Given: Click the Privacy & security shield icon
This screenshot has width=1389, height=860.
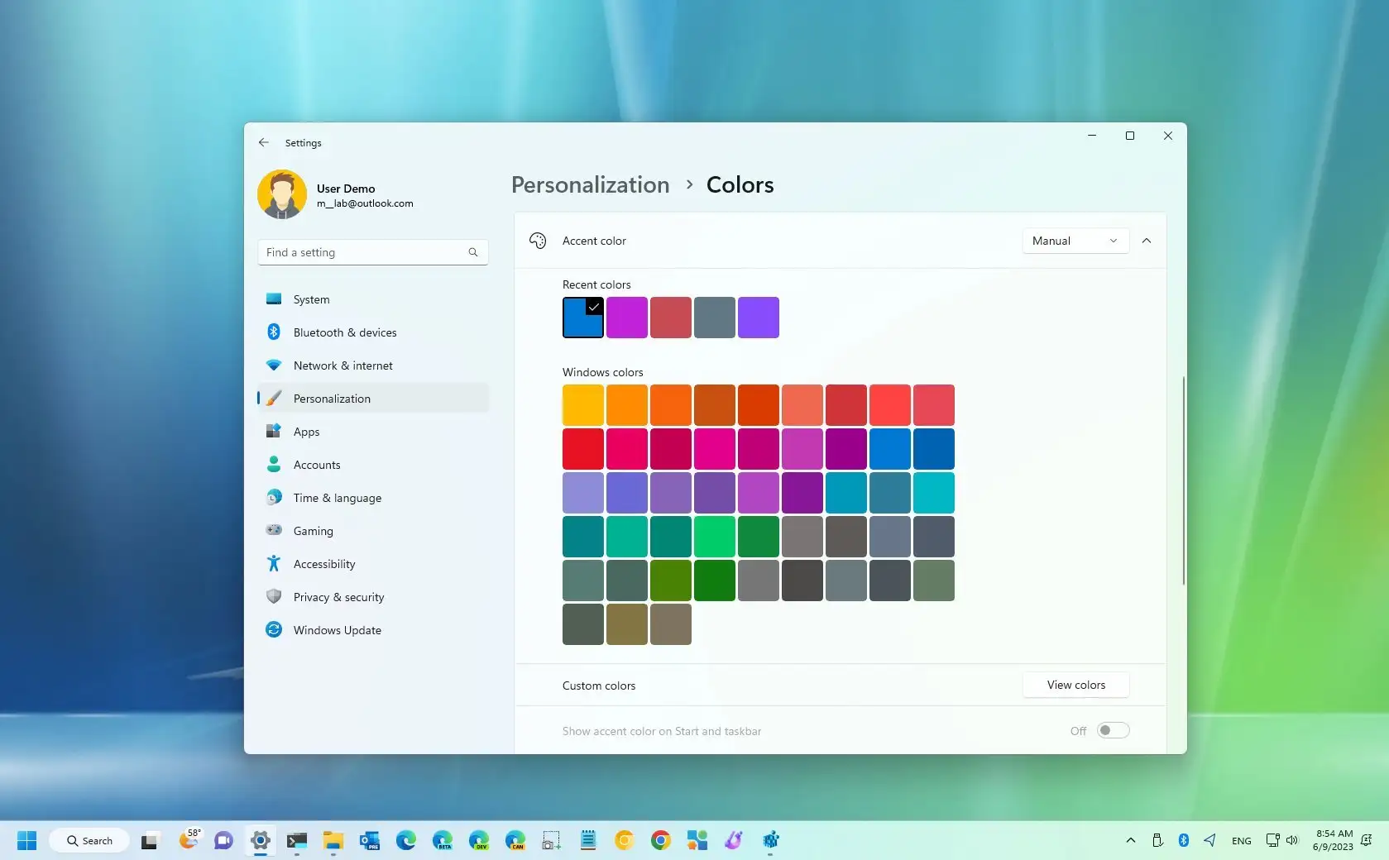Looking at the screenshot, I should coord(274,597).
